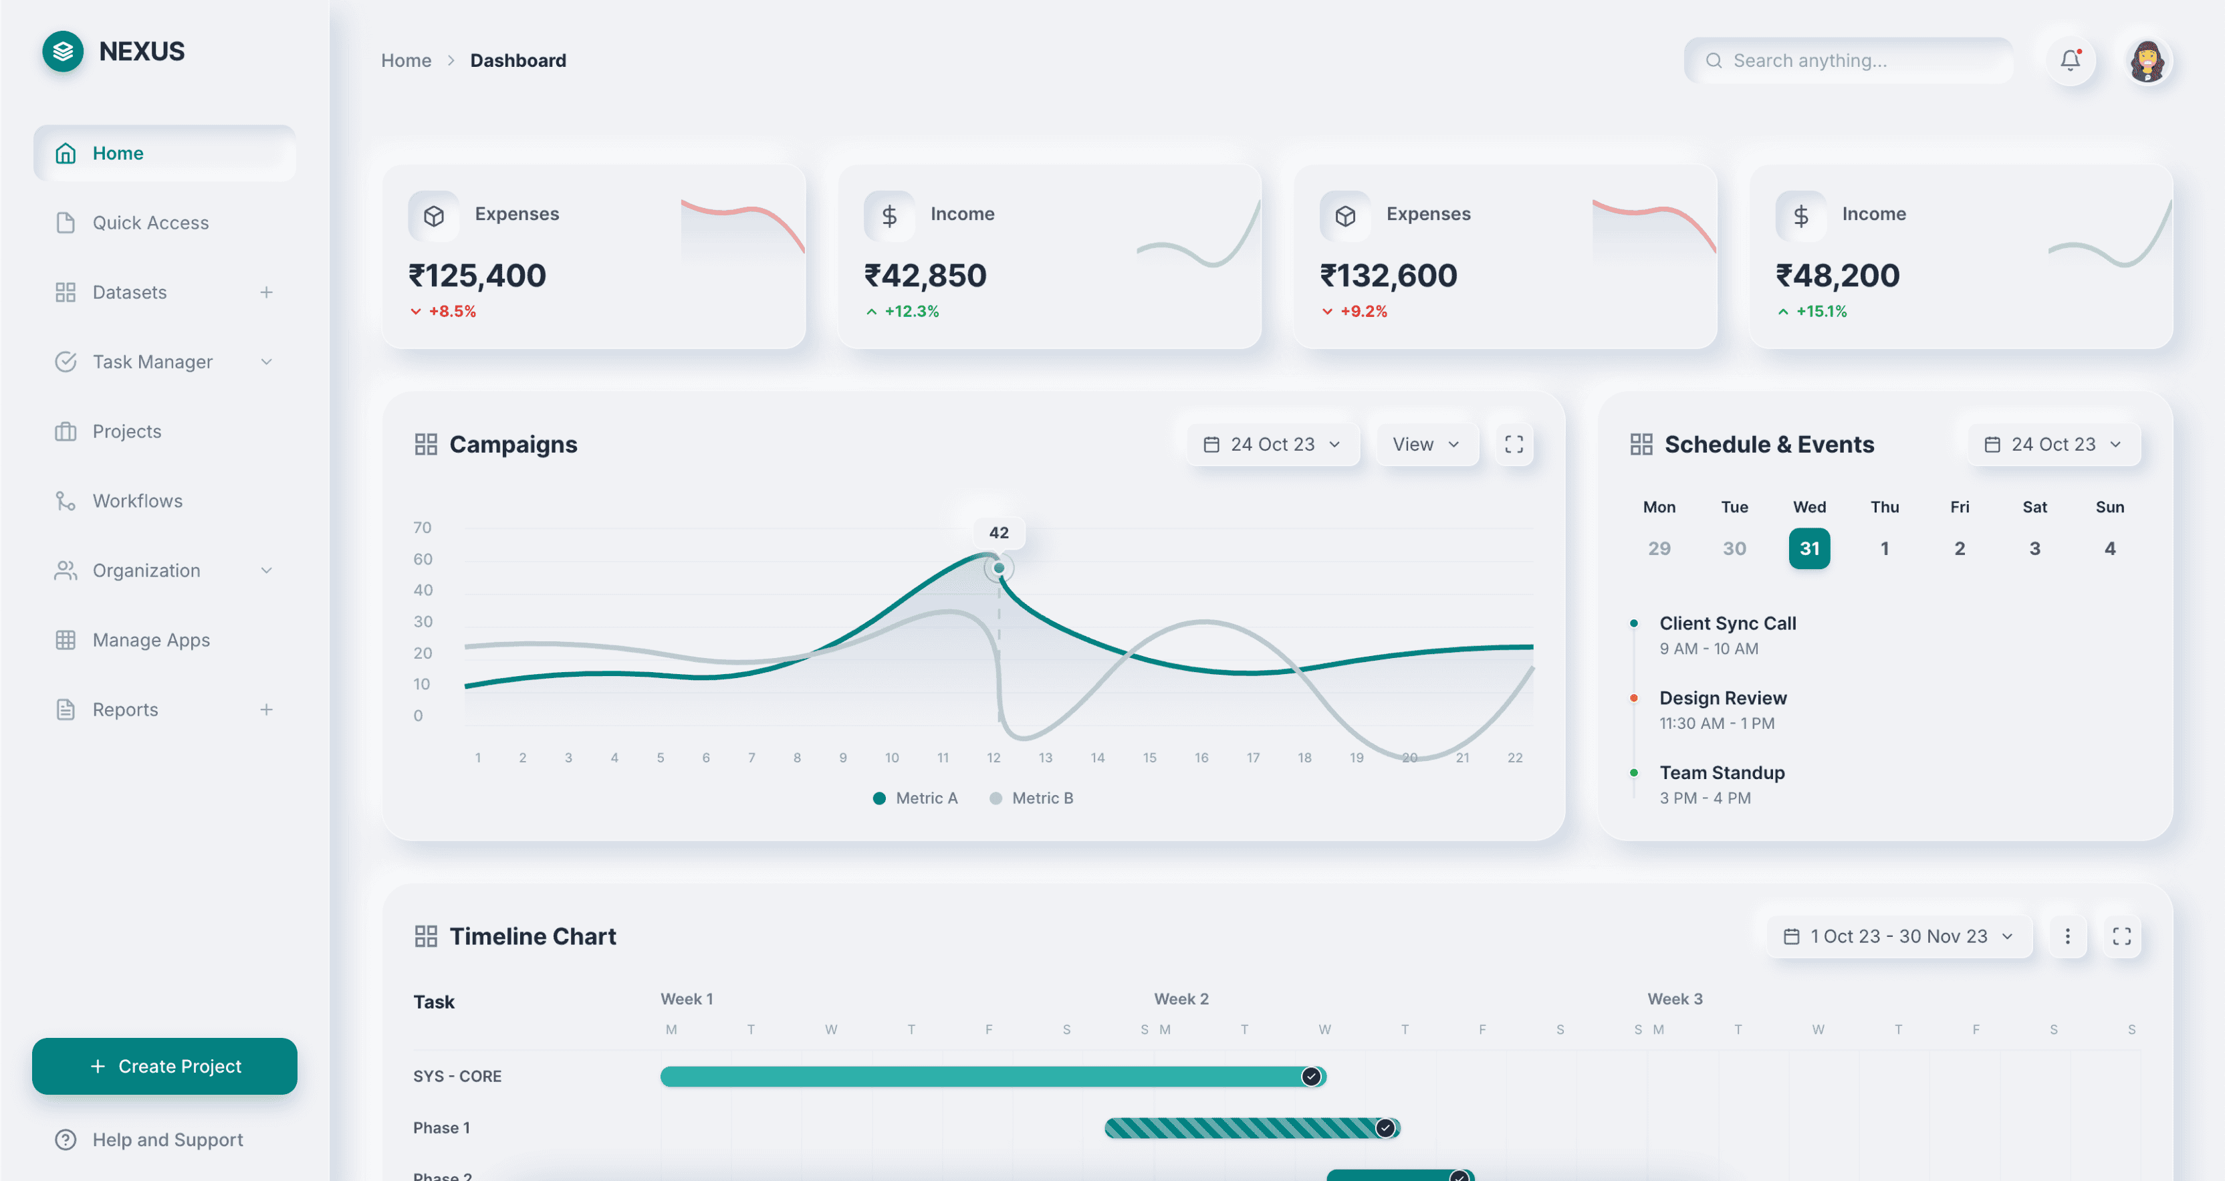Viewport: 2225px width, 1181px height.
Task: Click the SYS - CORE progress bar
Action: [x=985, y=1077]
